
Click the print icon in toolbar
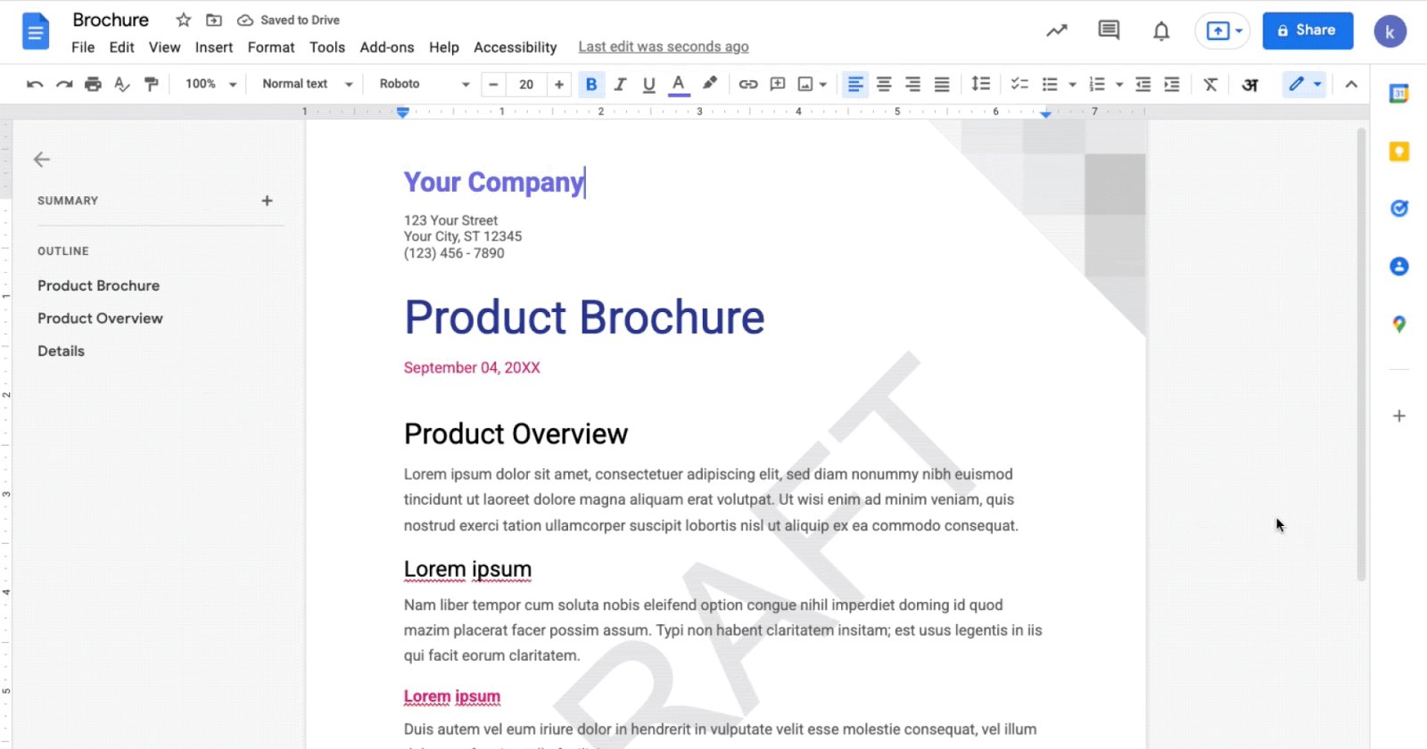tap(93, 84)
